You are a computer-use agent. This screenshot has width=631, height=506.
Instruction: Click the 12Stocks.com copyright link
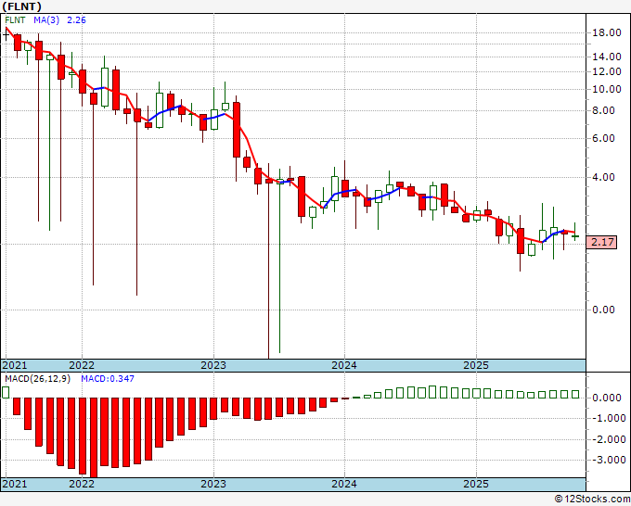[592, 500]
